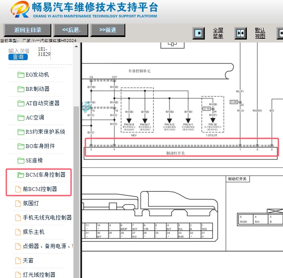Open the AT自动变速器 category
283x278 pixels.
tap(42, 103)
